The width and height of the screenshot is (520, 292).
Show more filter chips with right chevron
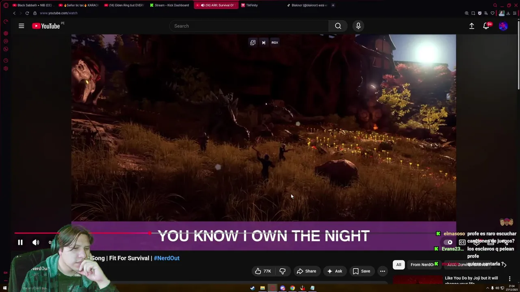(x=505, y=265)
